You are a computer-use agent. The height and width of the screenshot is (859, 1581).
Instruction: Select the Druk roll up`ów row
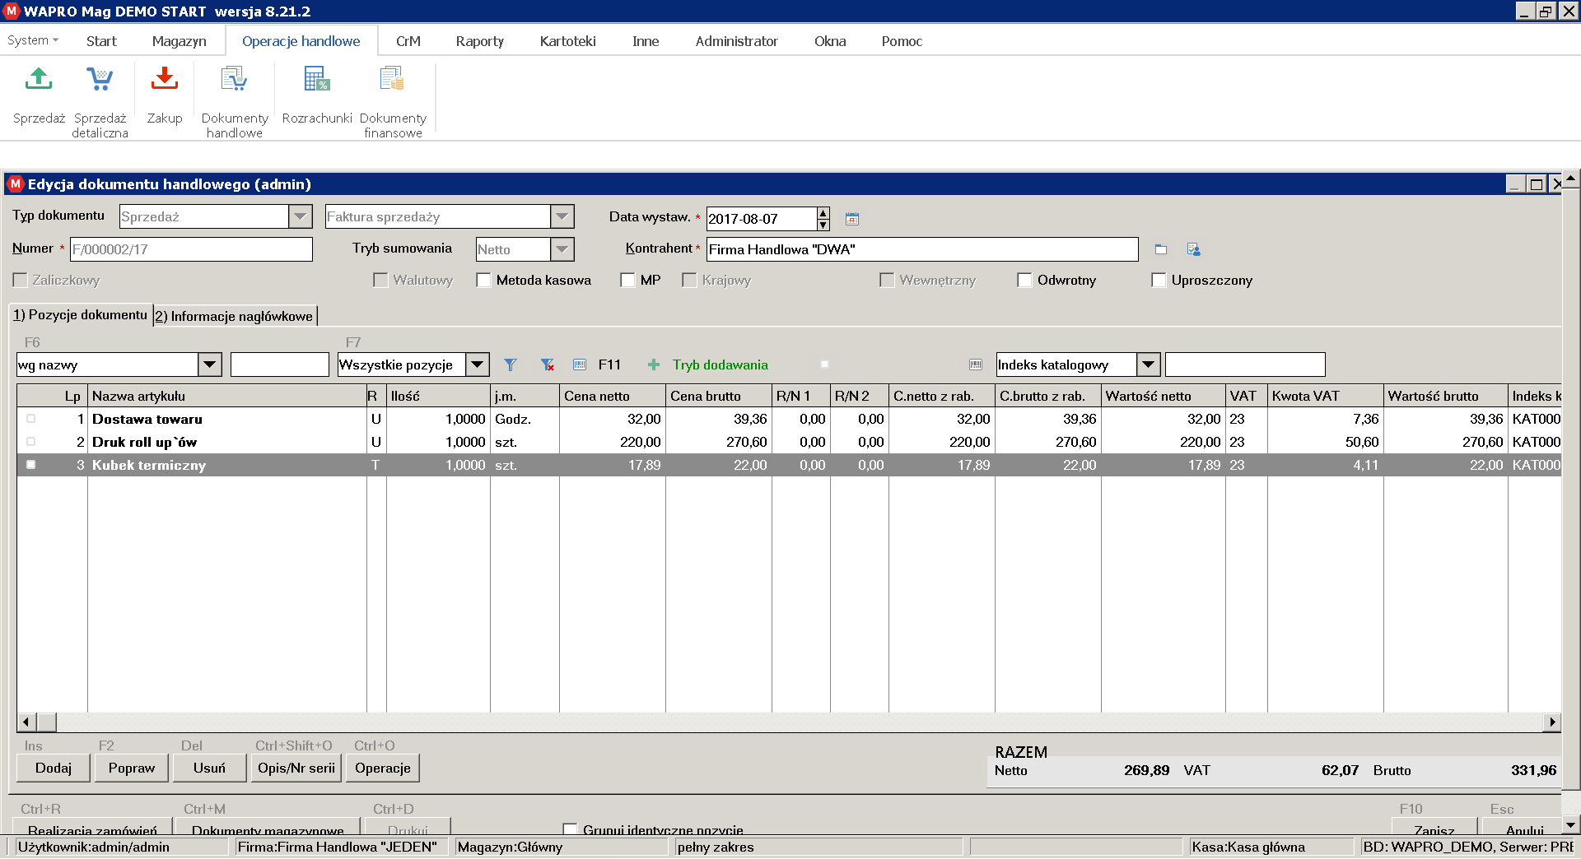click(789, 442)
